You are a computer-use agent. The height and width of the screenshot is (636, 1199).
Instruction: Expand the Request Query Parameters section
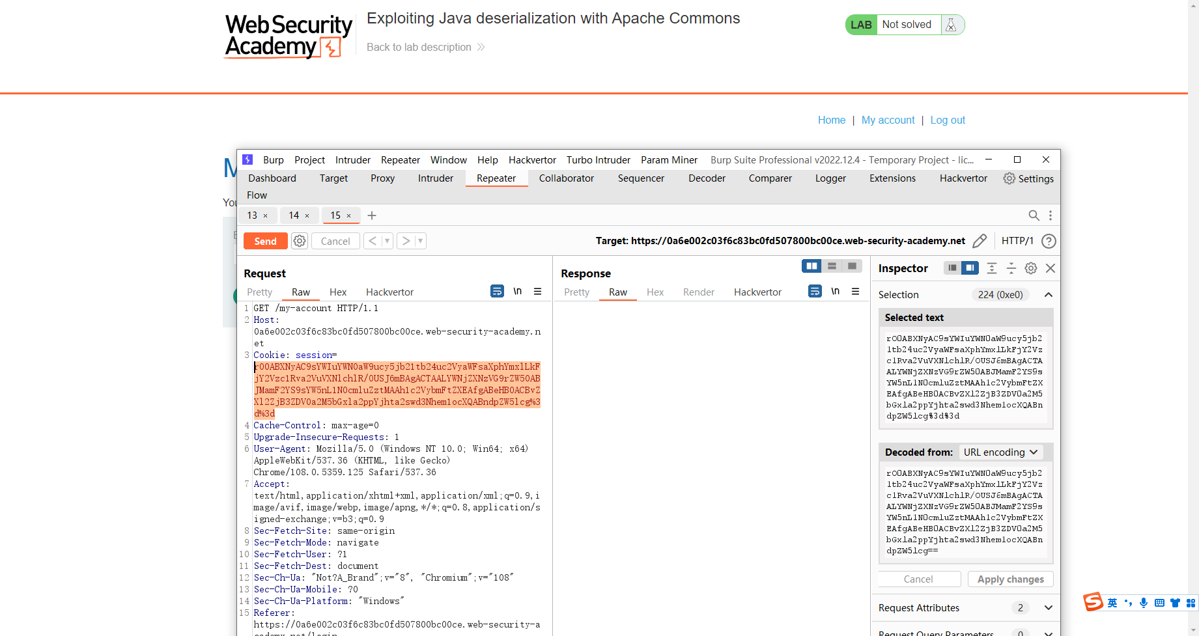pyautogui.click(x=1049, y=633)
